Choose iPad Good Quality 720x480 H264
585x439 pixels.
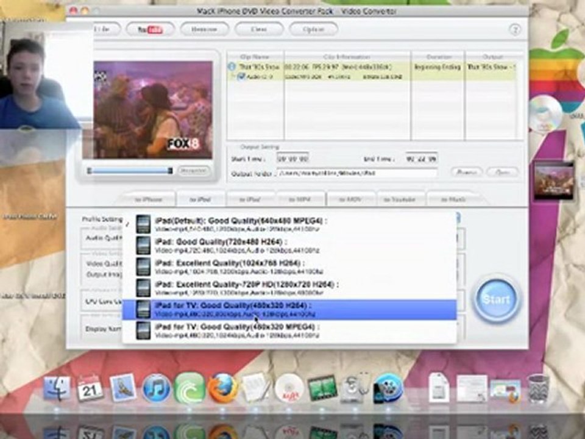click(289, 246)
